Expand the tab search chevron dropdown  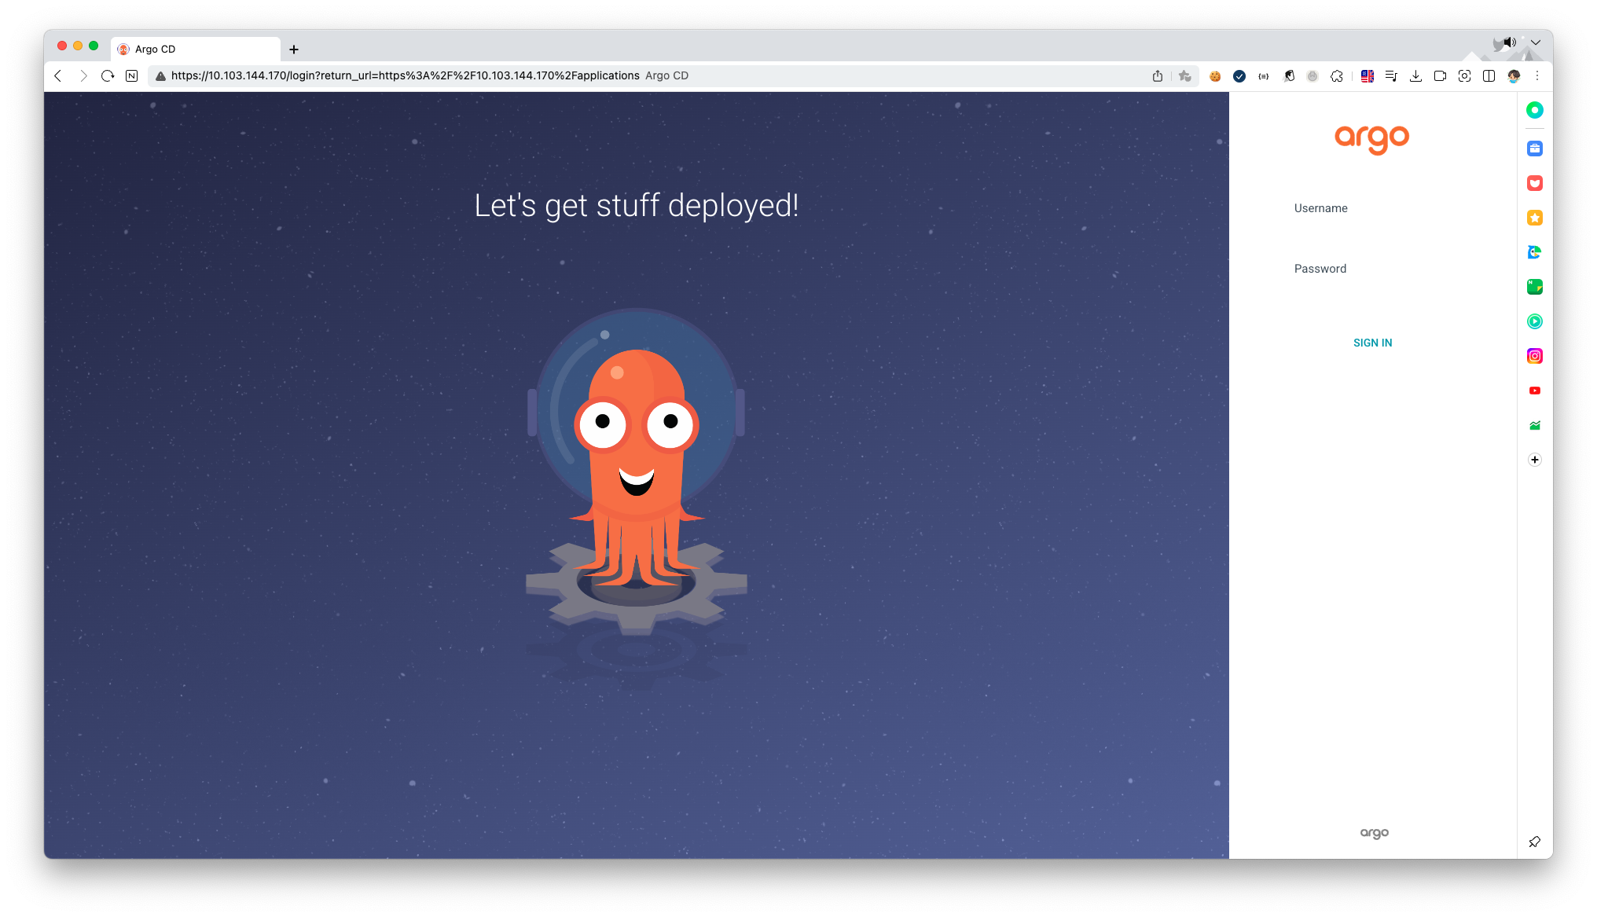[x=1535, y=42]
